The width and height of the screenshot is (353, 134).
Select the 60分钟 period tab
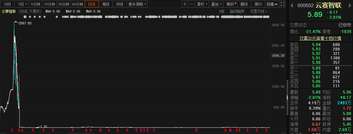(x=77, y=4)
